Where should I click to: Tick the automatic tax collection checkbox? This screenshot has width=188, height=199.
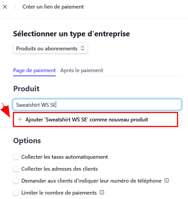[16, 157]
